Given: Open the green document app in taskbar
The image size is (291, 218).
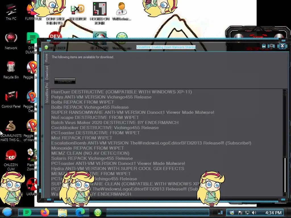Looking at the screenshot, I should pyautogui.click(x=27, y=212).
